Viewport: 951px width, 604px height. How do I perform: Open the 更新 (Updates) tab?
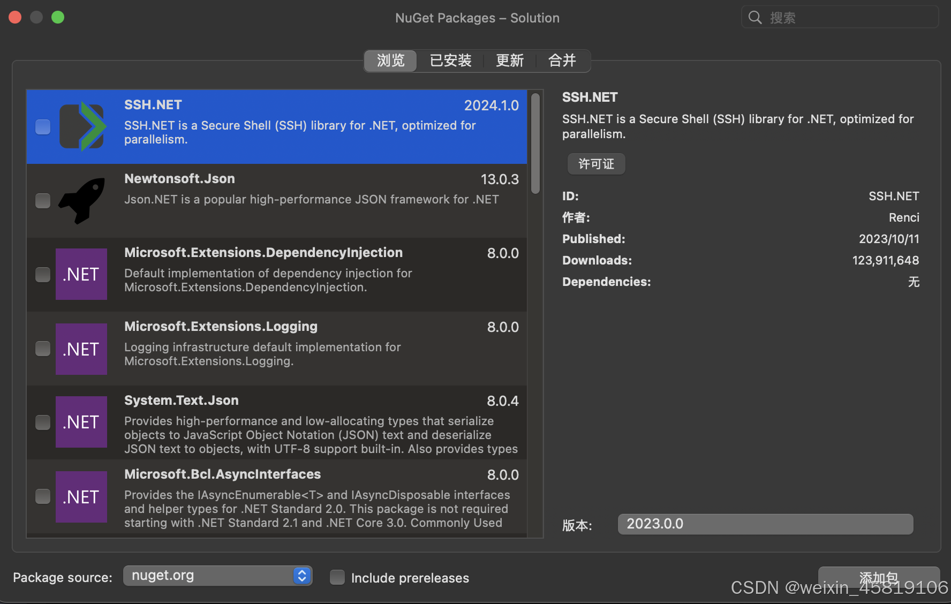(509, 61)
